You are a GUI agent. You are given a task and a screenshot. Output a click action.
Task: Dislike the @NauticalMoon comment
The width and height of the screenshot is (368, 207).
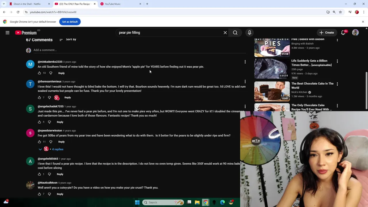(x=49, y=194)
